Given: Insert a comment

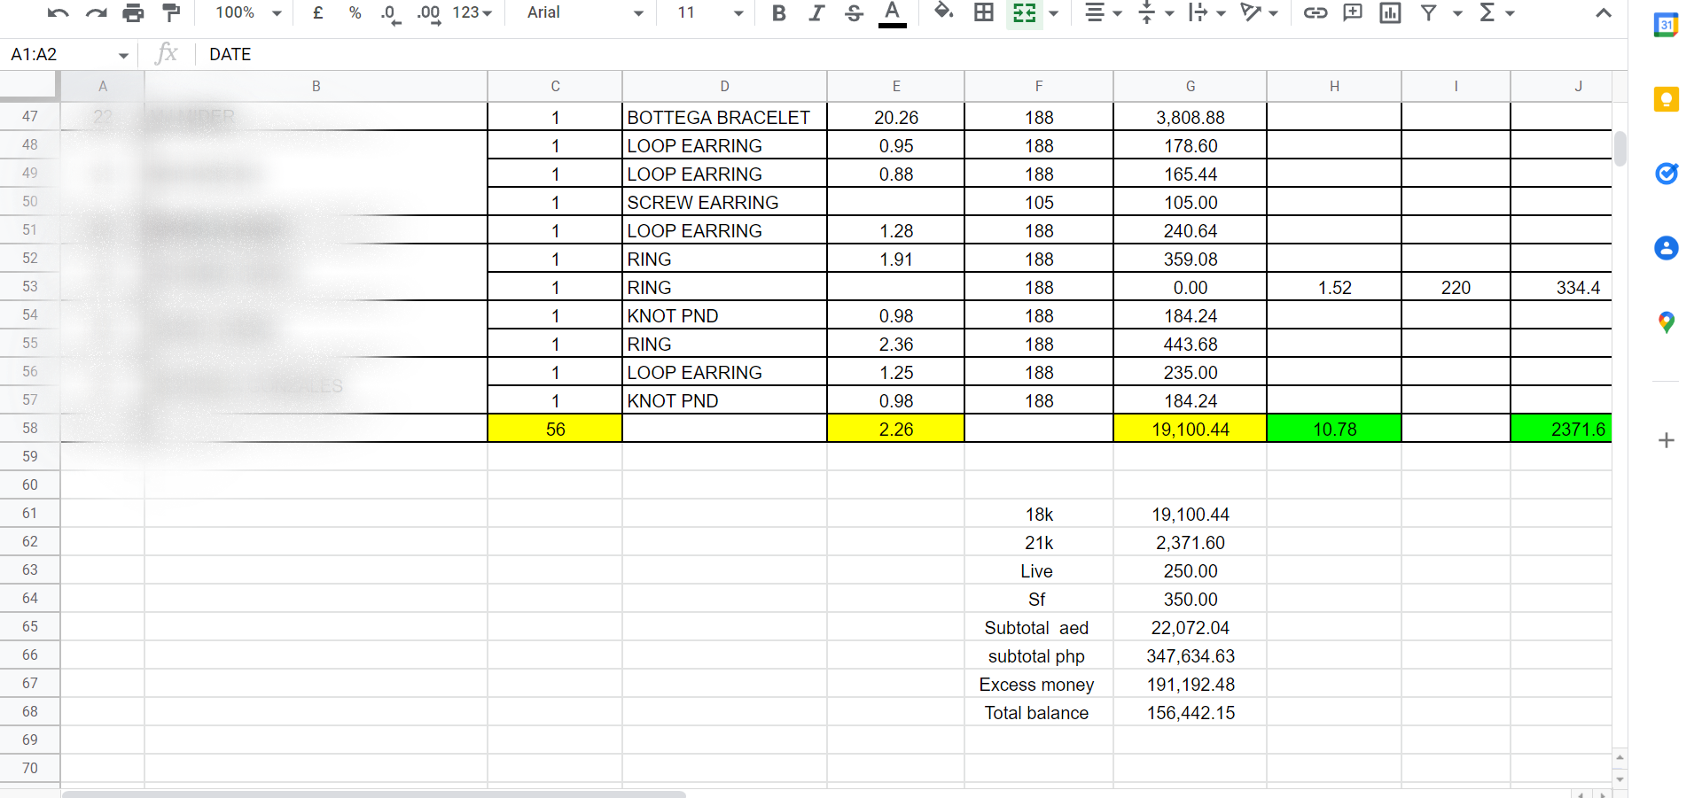Looking at the screenshot, I should 1353,12.
